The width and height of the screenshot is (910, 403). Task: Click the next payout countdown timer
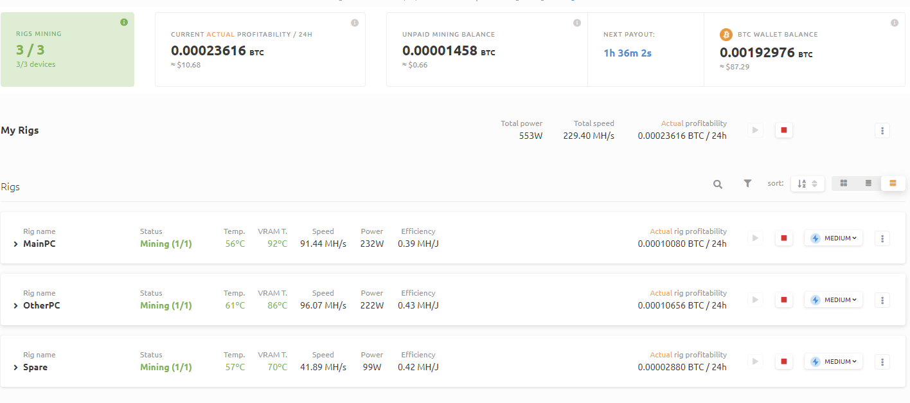(x=627, y=53)
